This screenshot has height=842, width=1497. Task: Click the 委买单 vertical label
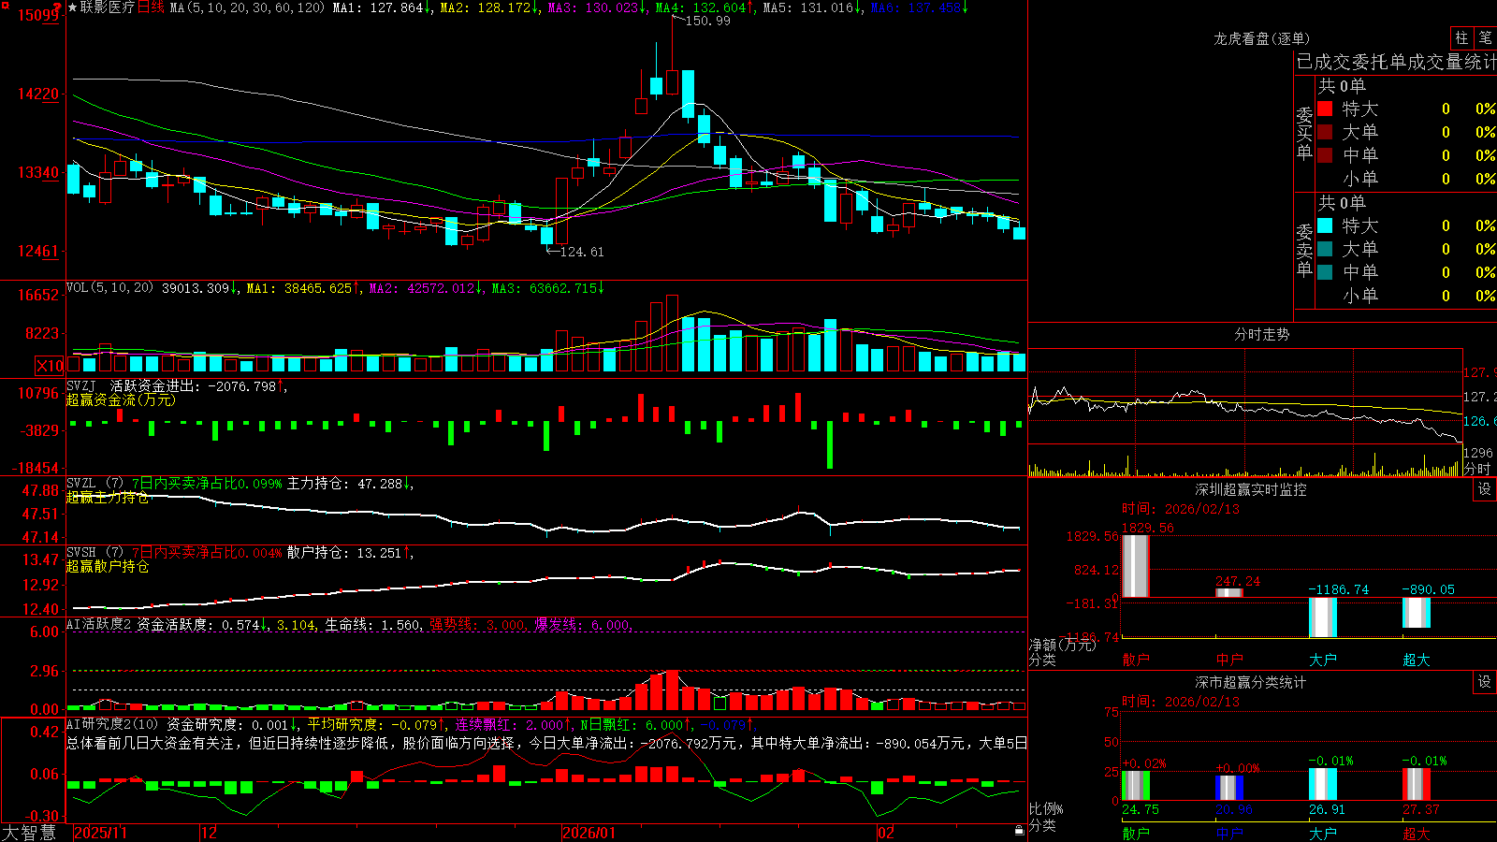1304,133
